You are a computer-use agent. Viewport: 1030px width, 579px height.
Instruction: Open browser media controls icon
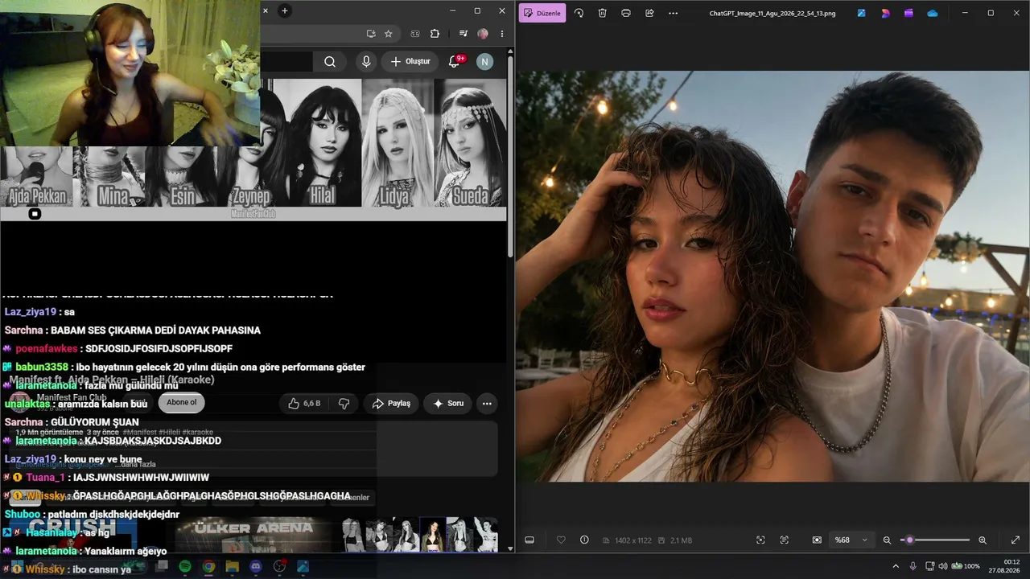(x=463, y=34)
